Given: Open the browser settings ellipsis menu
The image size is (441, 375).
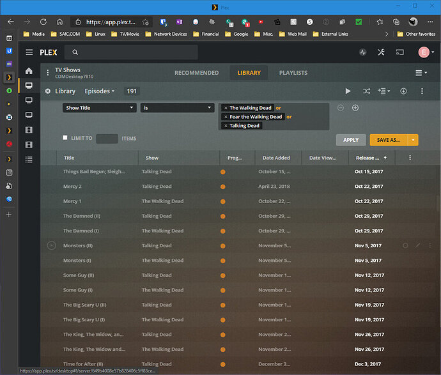Looking at the screenshot, I should (x=430, y=22).
